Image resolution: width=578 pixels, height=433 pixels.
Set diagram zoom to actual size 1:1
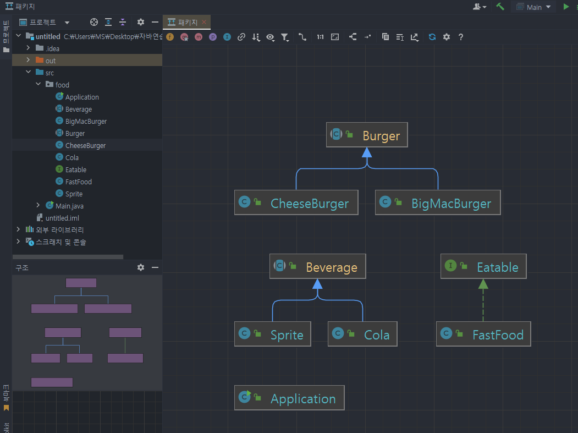(x=320, y=37)
